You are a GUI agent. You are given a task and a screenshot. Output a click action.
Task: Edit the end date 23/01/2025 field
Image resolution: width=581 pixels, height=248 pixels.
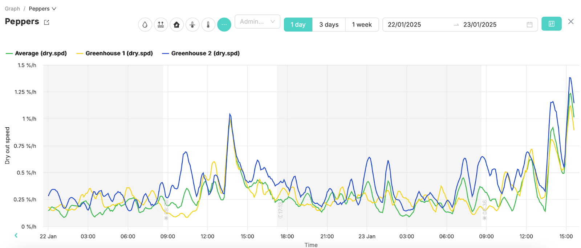coord(480,25)
